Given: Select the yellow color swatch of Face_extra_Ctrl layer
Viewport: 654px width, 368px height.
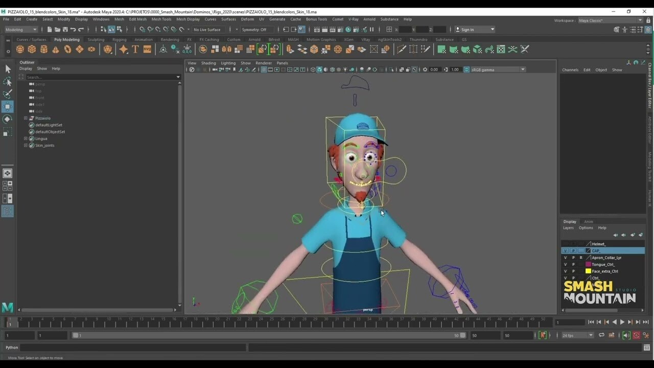Looking at the screenshot, I should pyautogui.click(x=588, y=271).
